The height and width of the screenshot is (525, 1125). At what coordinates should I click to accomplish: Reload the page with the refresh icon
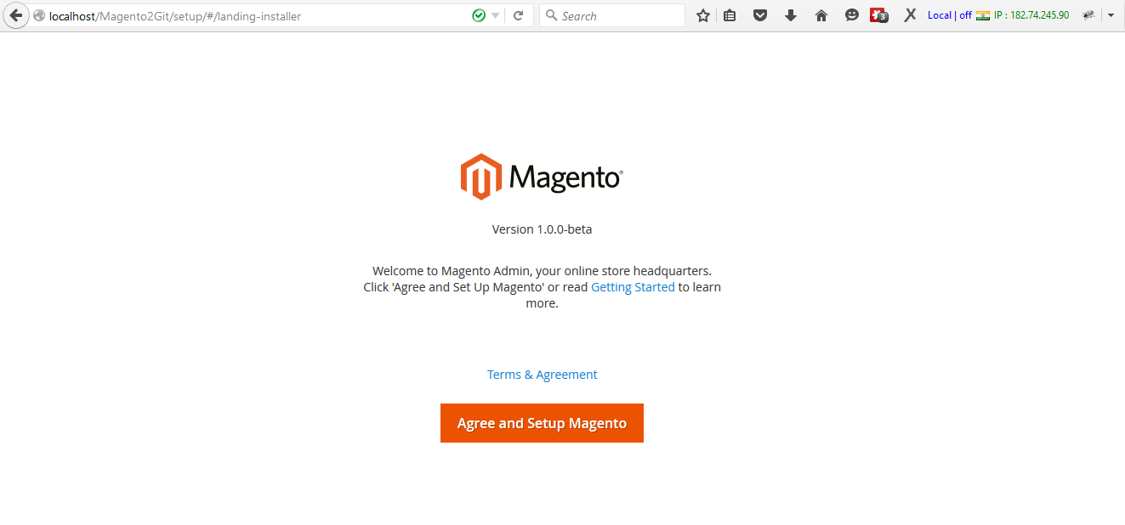point(518,15)
